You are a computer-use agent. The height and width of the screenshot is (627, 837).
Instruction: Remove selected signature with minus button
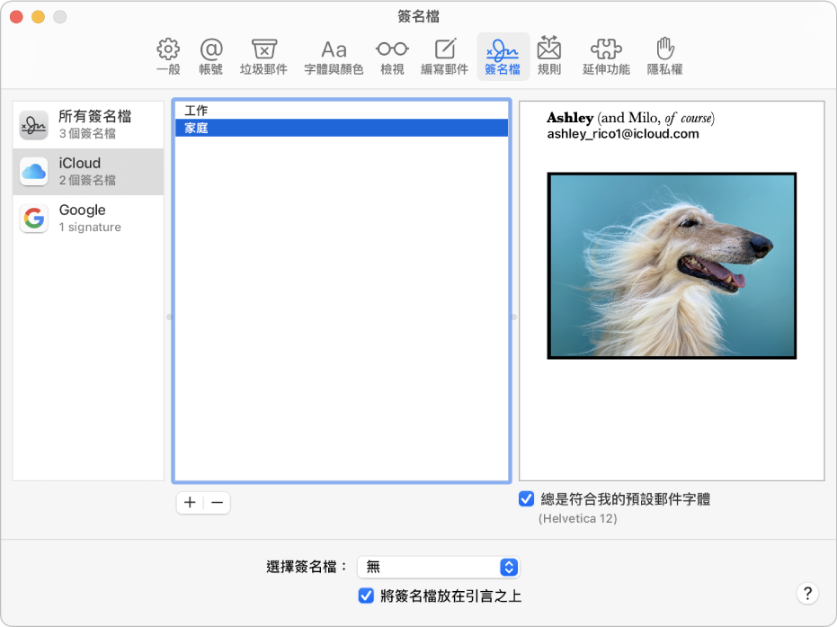tap(217, 503)
